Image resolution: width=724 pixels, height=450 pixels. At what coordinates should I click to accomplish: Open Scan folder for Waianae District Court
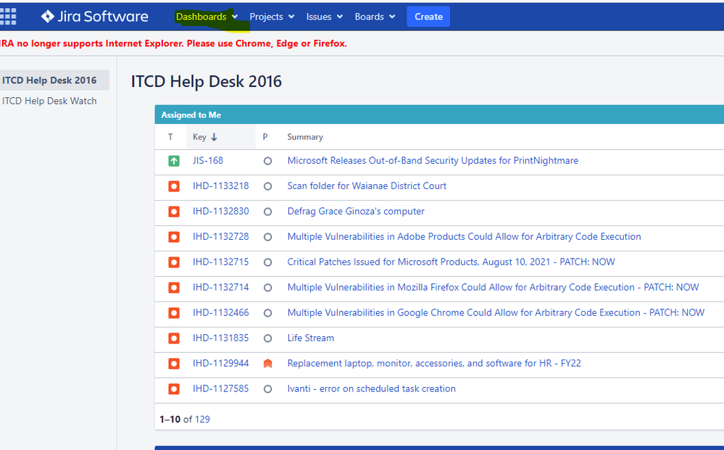pyautogui.click(x=367, y=186)
